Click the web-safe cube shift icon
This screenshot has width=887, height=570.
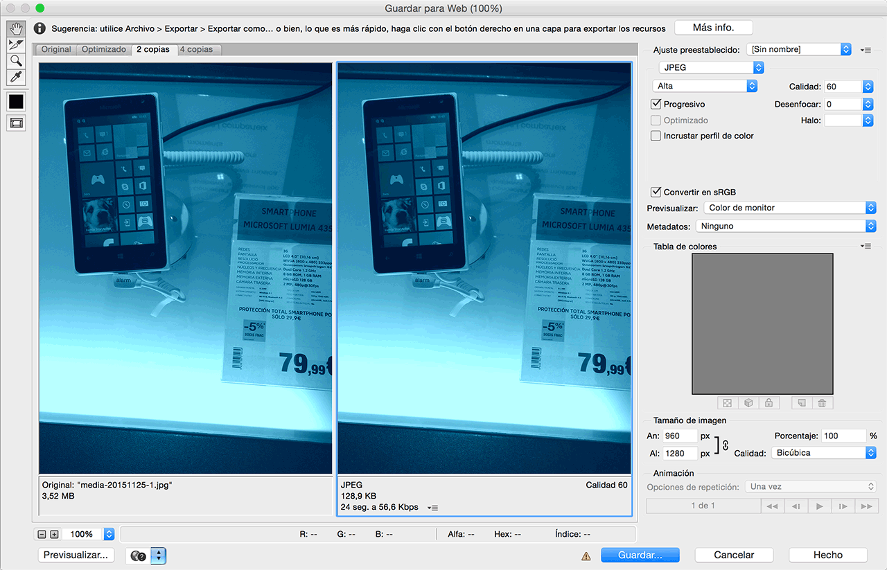point(748,402)
